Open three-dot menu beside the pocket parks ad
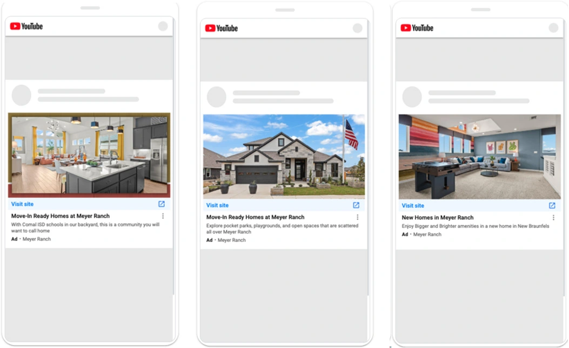The width and height of the screenshot is (569, 348). 357,217
